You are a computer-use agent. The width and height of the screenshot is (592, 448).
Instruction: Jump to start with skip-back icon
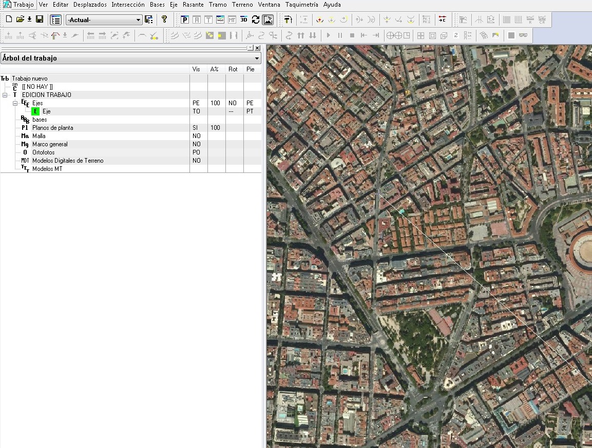coord(364,35)
